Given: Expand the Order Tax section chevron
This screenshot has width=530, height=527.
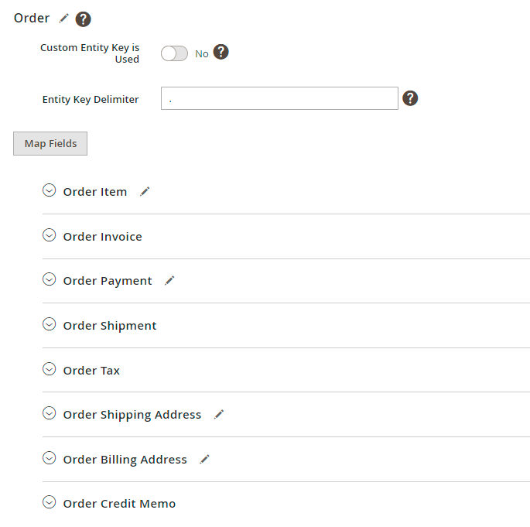Looking at the screenshot, I should (x=50, y=369).
